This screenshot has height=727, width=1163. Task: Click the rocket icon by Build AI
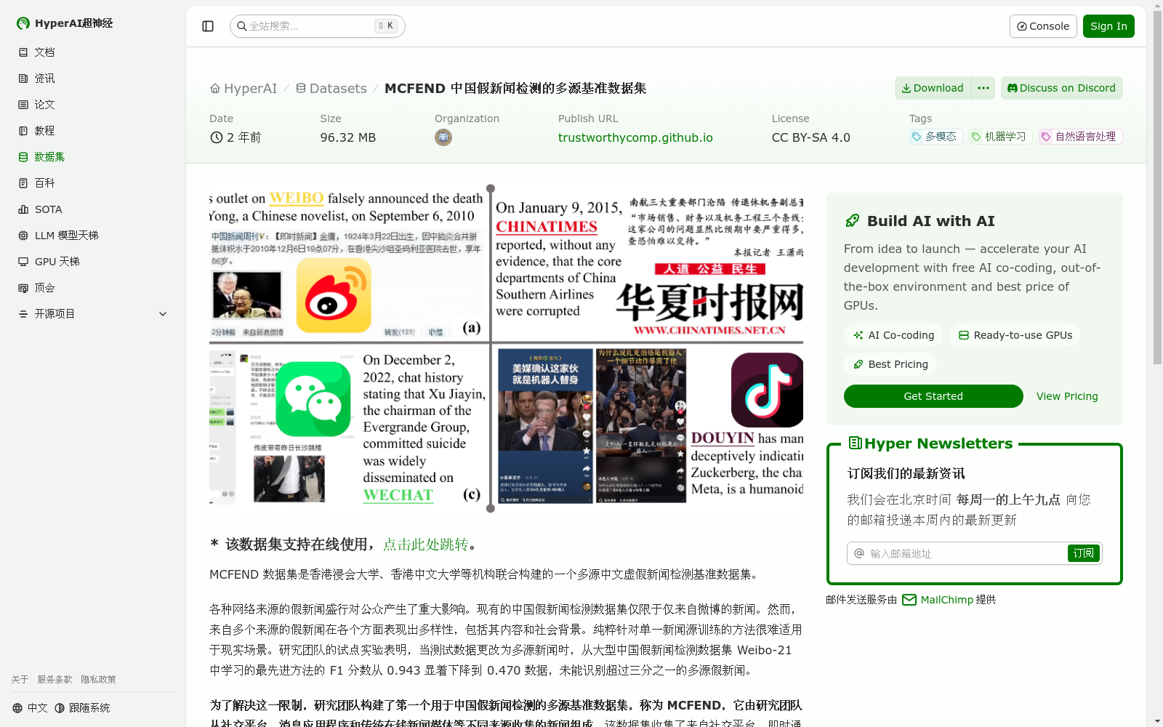click(x=852, y=221)
